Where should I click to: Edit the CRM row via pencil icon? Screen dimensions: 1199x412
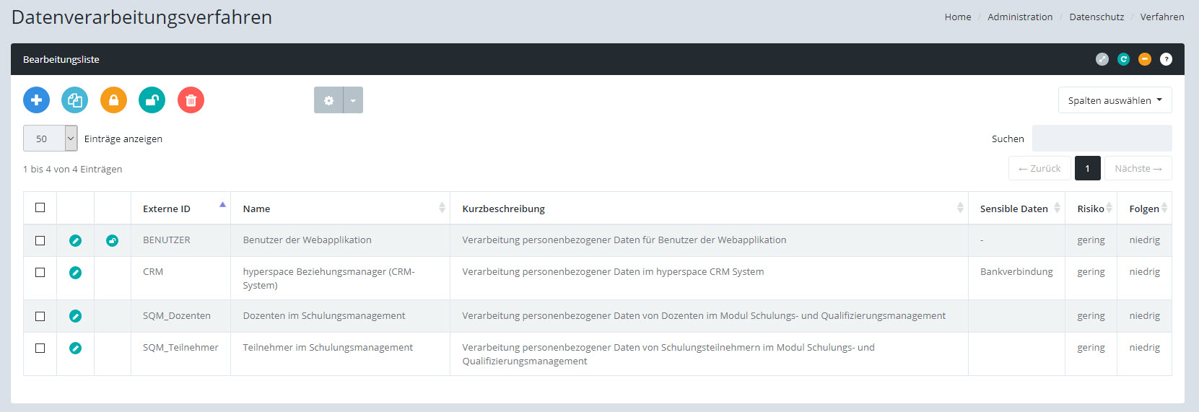click(75, 273)
